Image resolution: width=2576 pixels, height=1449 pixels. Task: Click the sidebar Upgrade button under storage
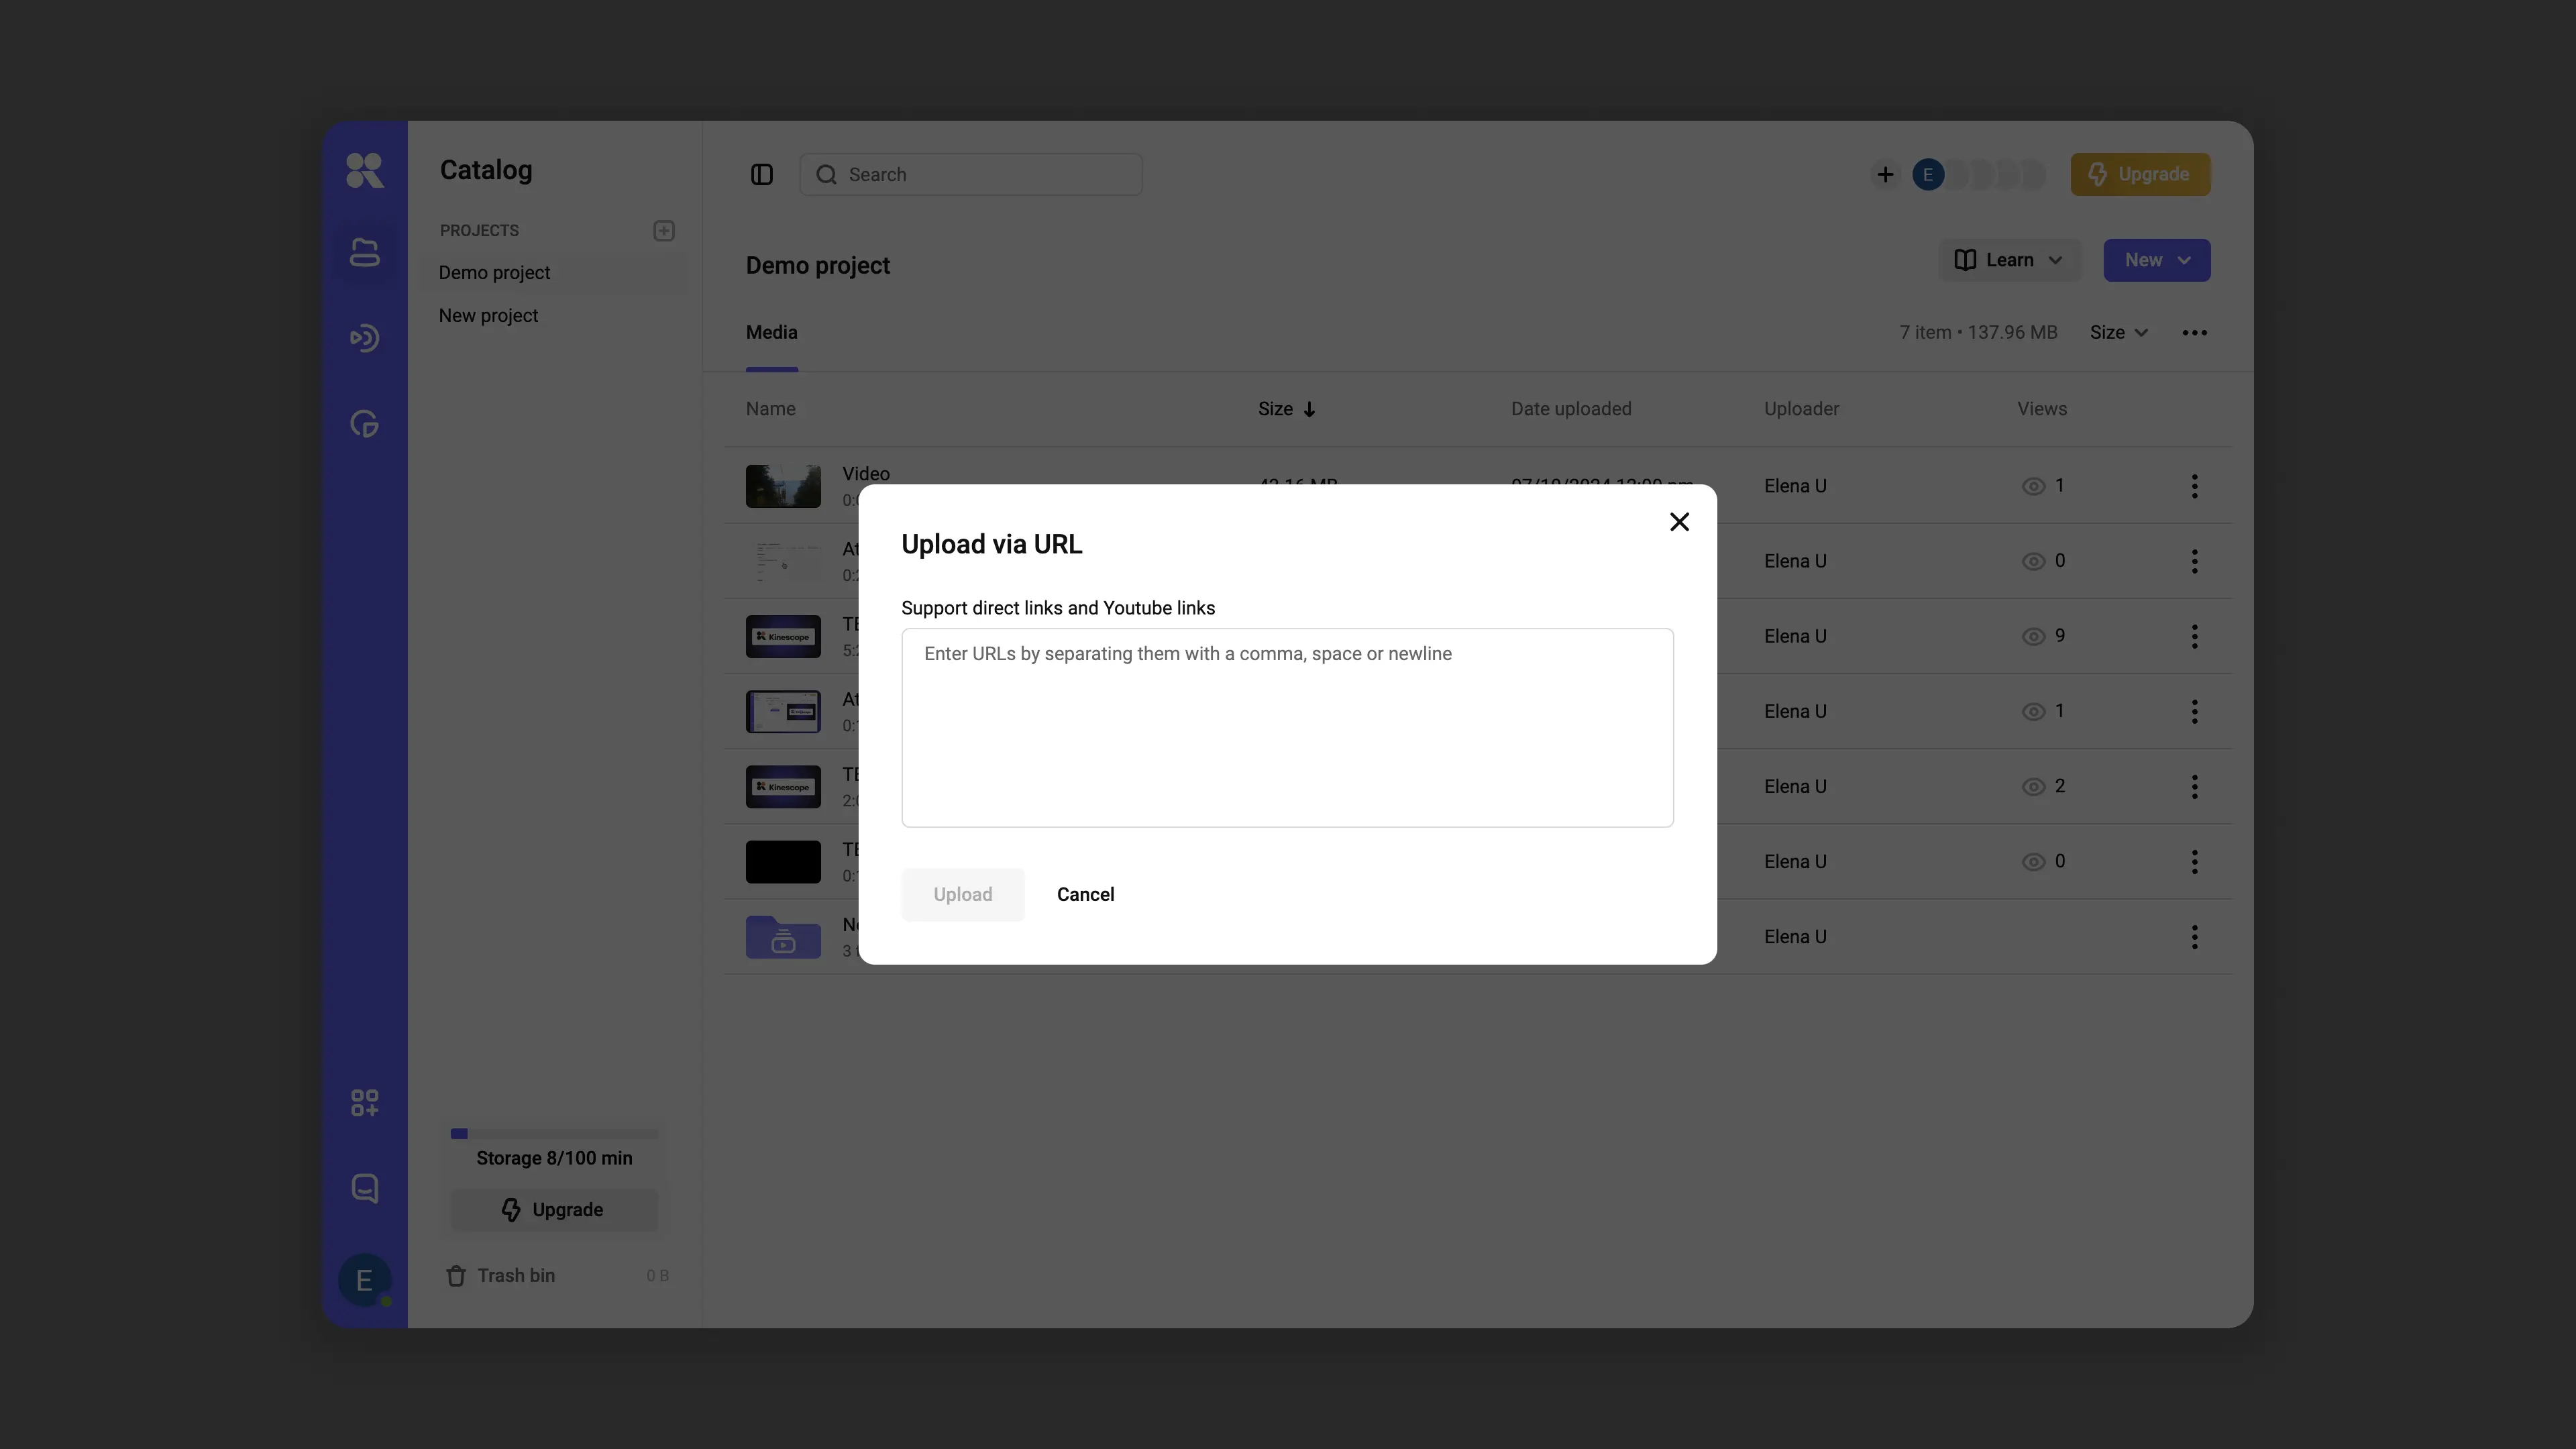[x=554, y=1210]
